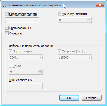
Task: Expand the COM1: debug port dropdown
Action: coord(26,57)
